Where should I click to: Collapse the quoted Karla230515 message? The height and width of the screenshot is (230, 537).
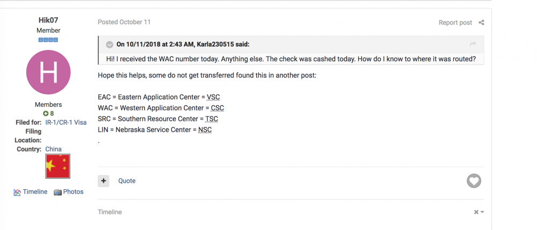click(110, 45)
